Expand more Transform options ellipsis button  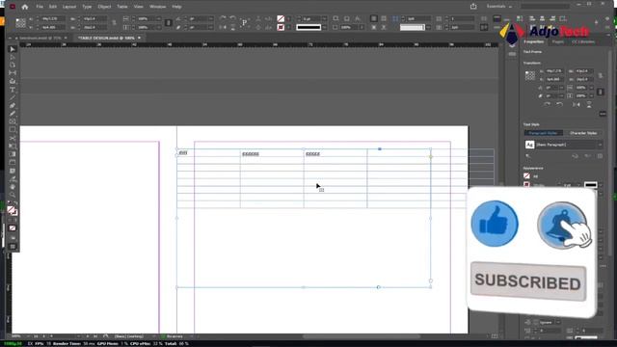pos(603,114)
